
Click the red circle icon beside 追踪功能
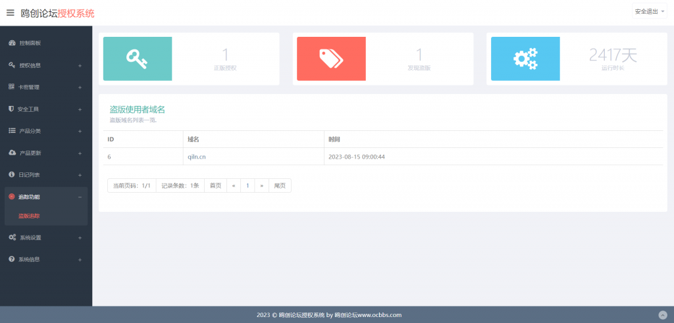click(x=12, y=197)
